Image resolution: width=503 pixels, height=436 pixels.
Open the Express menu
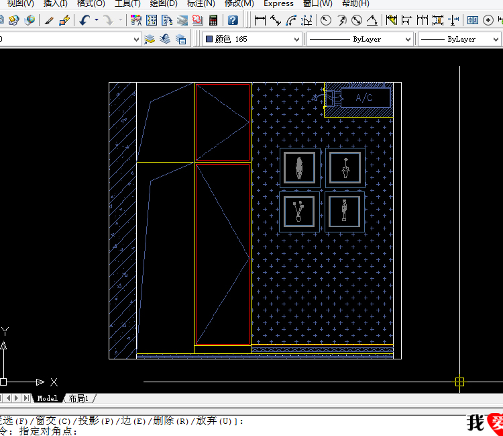click(278, 3)
